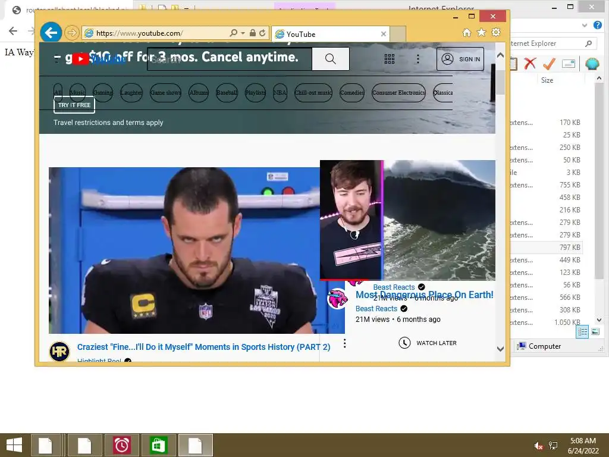Click the YouTube logo
Image resolution: width=609 pixels, height=457 pixels.
[x=99, y=59]
